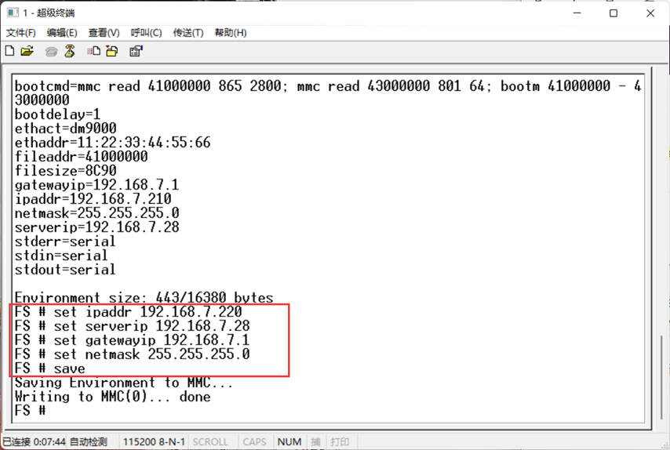670x450 pixels.
Task: Click the Disconnect toolbar icon
Action: 70,51
